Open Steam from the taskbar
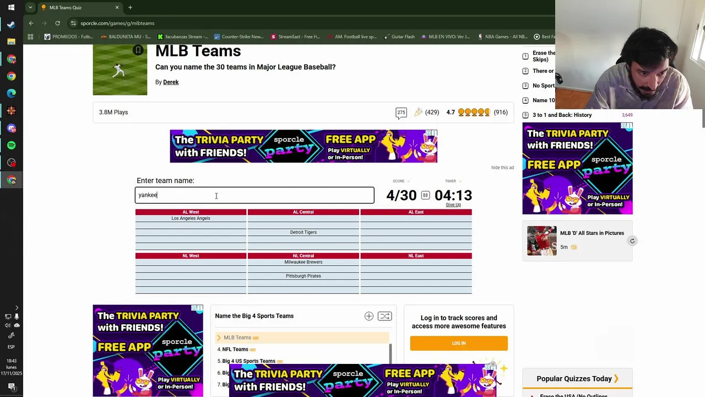This screenshot has height=397, width=705. (11, 24)
